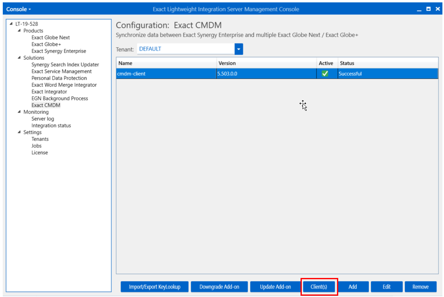
Task: Open Exact Word Merge Integrator
Action: click(64, 85)
